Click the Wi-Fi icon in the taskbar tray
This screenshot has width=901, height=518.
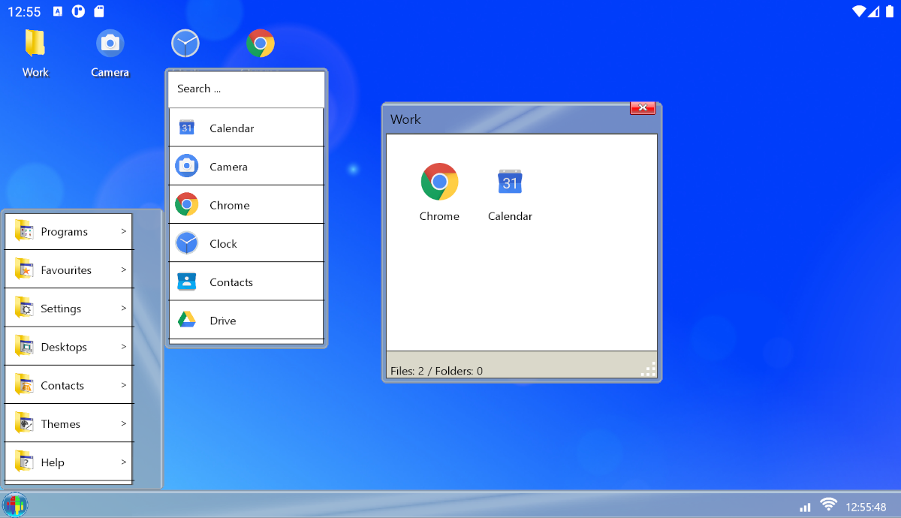pyautogui.click(x=828, y=504)
